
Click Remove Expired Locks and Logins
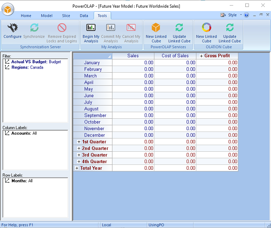(x=62, y=33)
